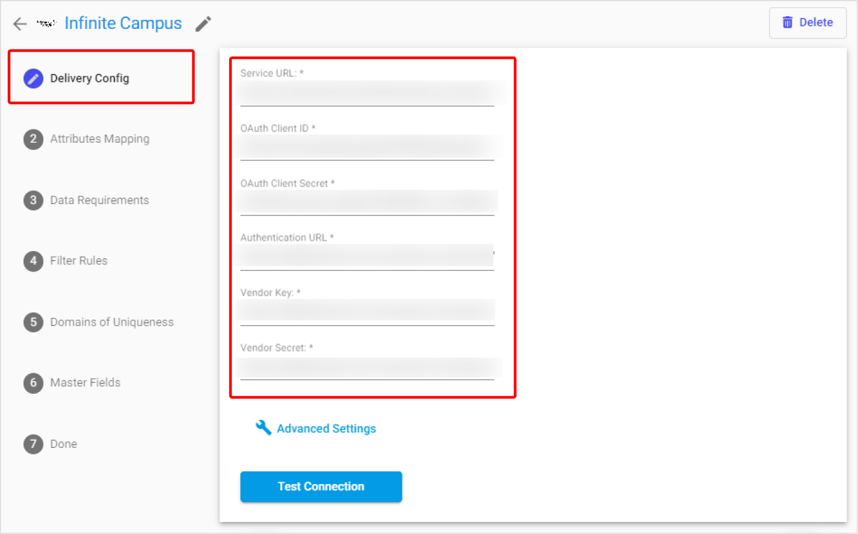Click into the Service URL field
The height and width of the screenshot is (534, 858).
coord(367,92)
